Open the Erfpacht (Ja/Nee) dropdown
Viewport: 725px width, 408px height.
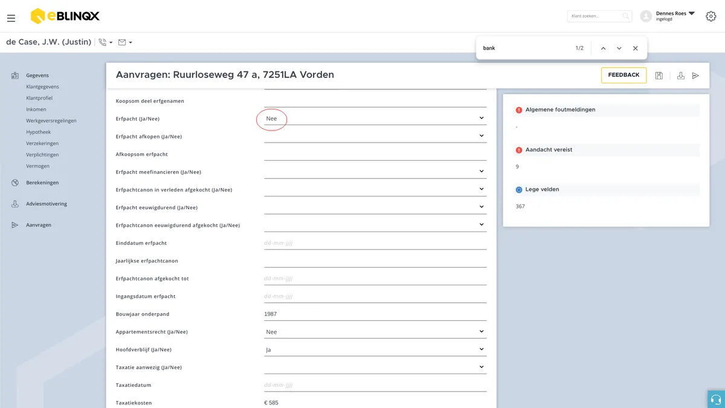point(375,118)
